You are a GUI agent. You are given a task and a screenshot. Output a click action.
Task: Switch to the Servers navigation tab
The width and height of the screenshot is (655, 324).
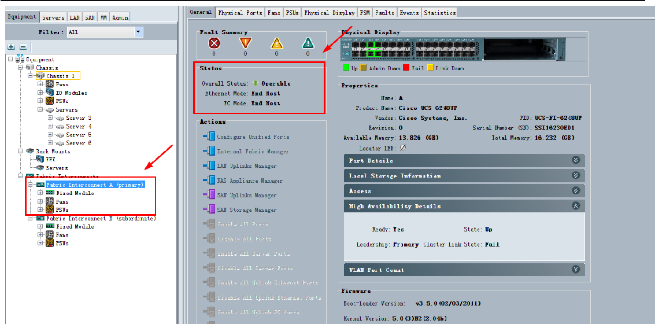[x=53, y=17]
